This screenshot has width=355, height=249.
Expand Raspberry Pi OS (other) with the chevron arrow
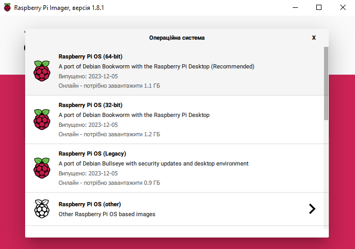point(312,209)
